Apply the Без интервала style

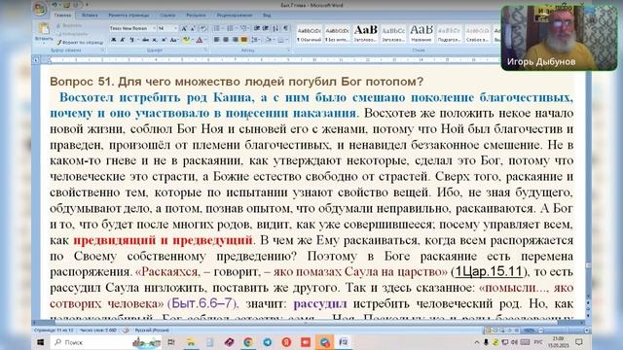(337, 34)
